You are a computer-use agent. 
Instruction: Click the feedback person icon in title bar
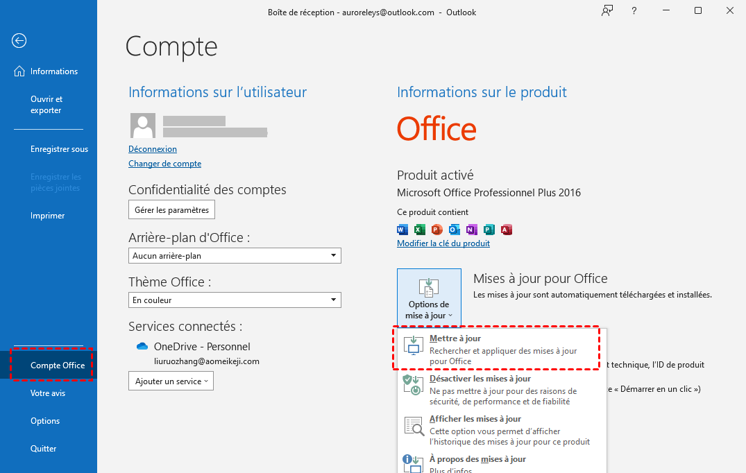pyautogui.click(x=607, y=10)
